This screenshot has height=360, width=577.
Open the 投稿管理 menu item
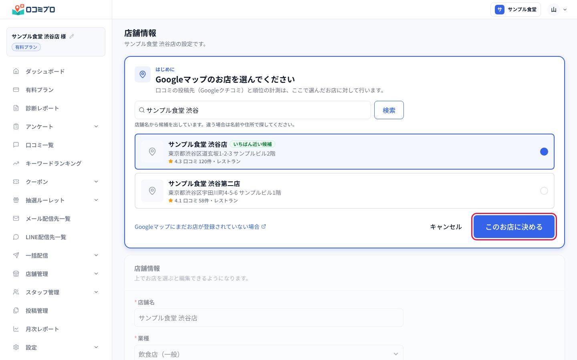(56, 310)
